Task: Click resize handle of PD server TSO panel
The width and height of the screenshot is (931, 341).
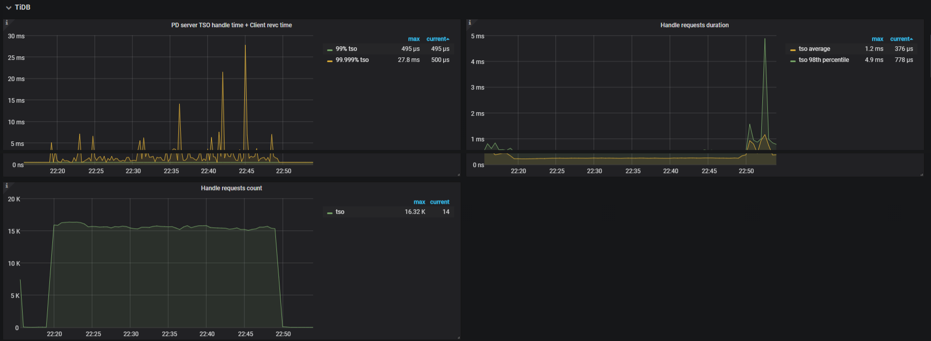Action: coord(458,175)
